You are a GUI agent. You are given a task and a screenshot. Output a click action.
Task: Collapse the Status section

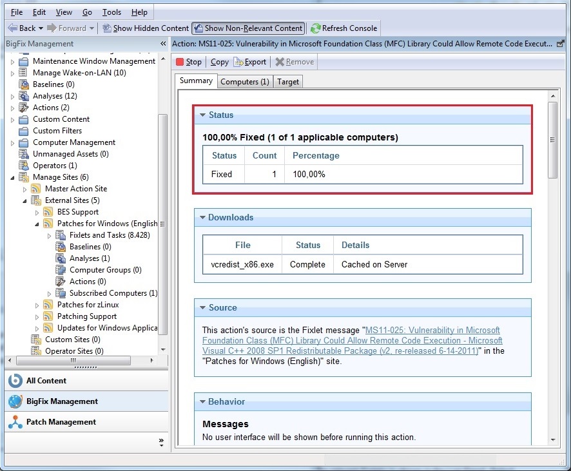202,115
